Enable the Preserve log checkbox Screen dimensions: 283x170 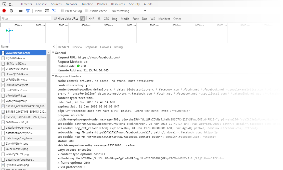pos(63,11)
